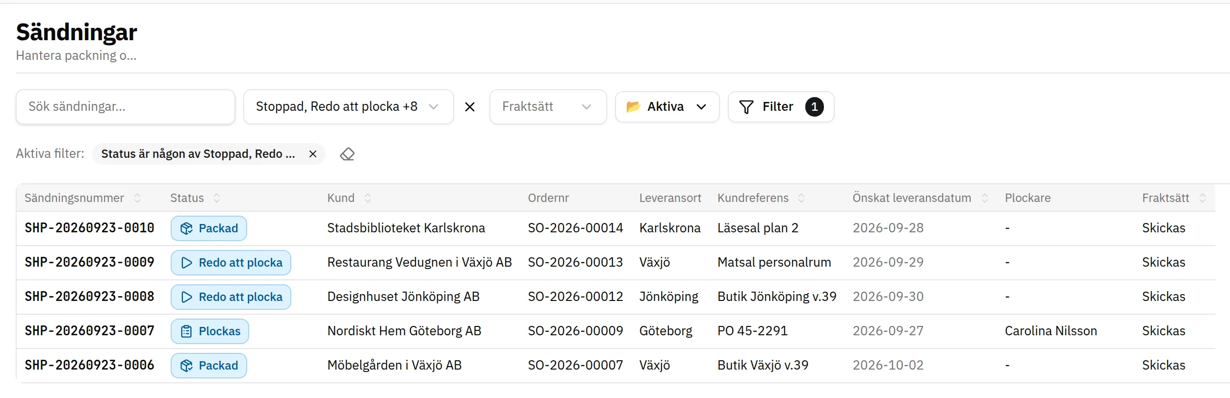Click the funnel icon in the Filter button
This screenshot has width=1230, height=398.
tap(746, 107)
